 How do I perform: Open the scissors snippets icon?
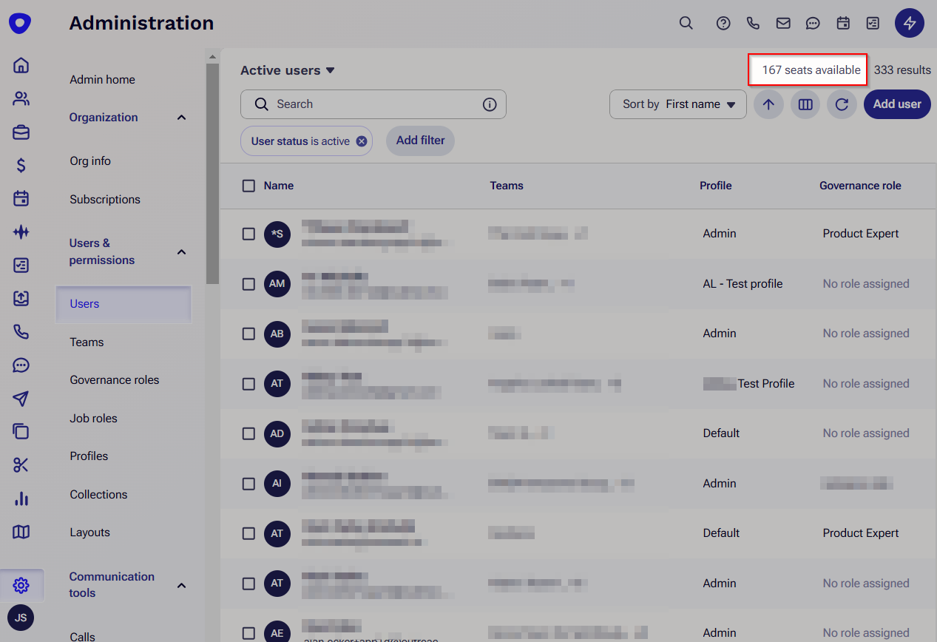21,465
